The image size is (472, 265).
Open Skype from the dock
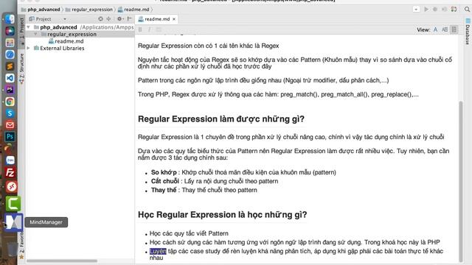[10, 113]
